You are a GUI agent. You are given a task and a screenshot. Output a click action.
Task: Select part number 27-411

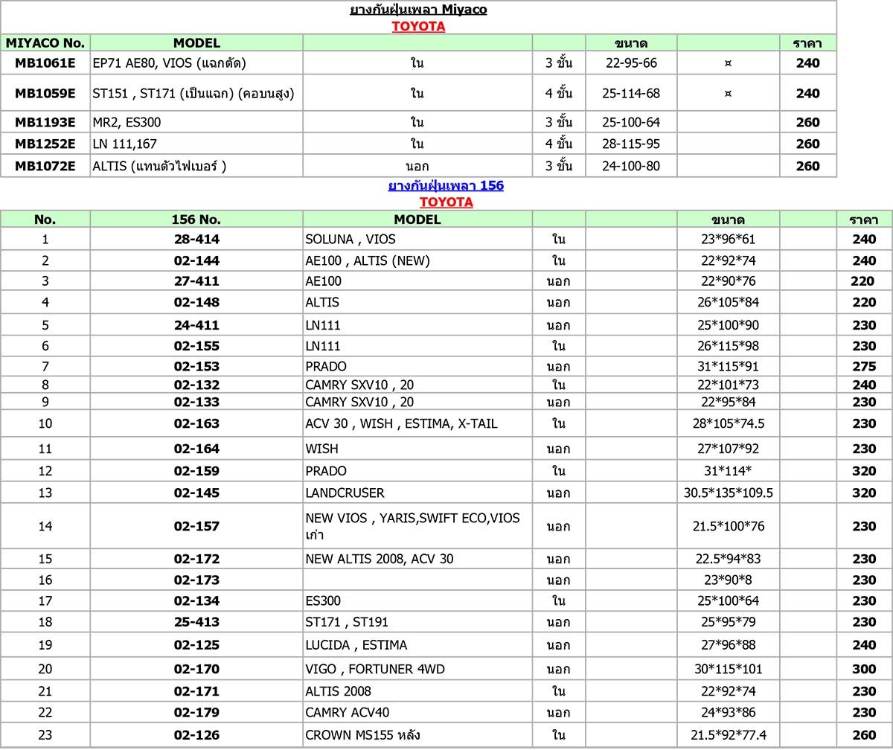(196, 281)
